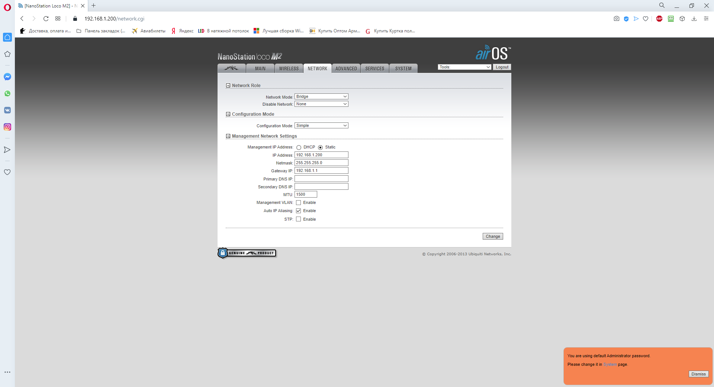Screen dimensions: 714x387
Task: Switch to the WIRELESS tab
Action: (289, 68)
